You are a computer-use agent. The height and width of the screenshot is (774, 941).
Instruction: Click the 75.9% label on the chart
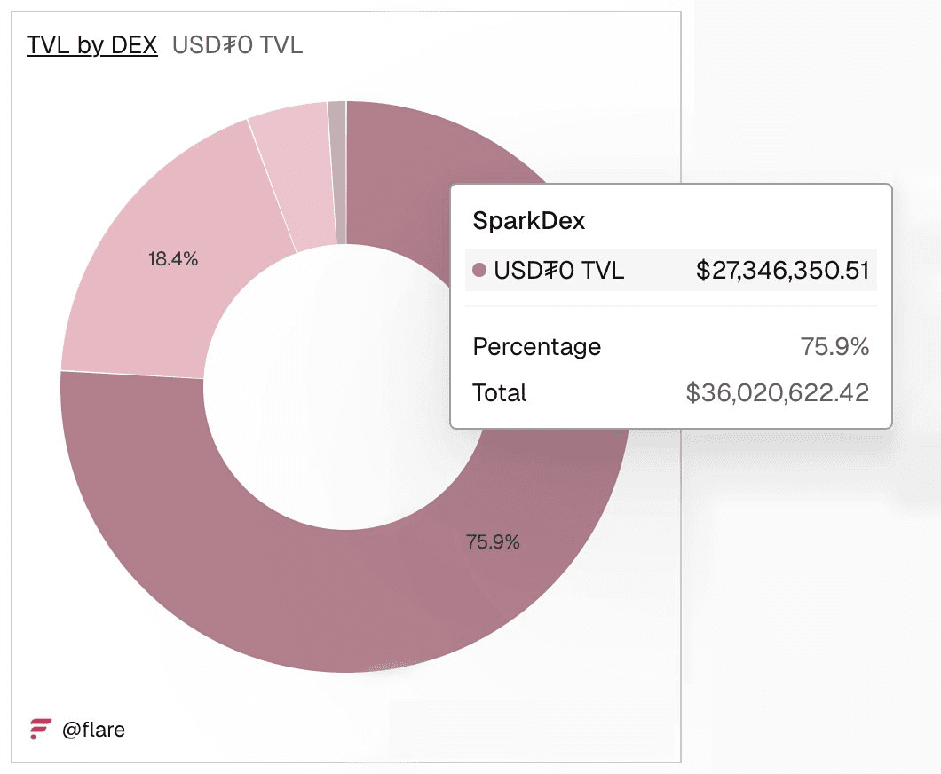coord(493,541)
